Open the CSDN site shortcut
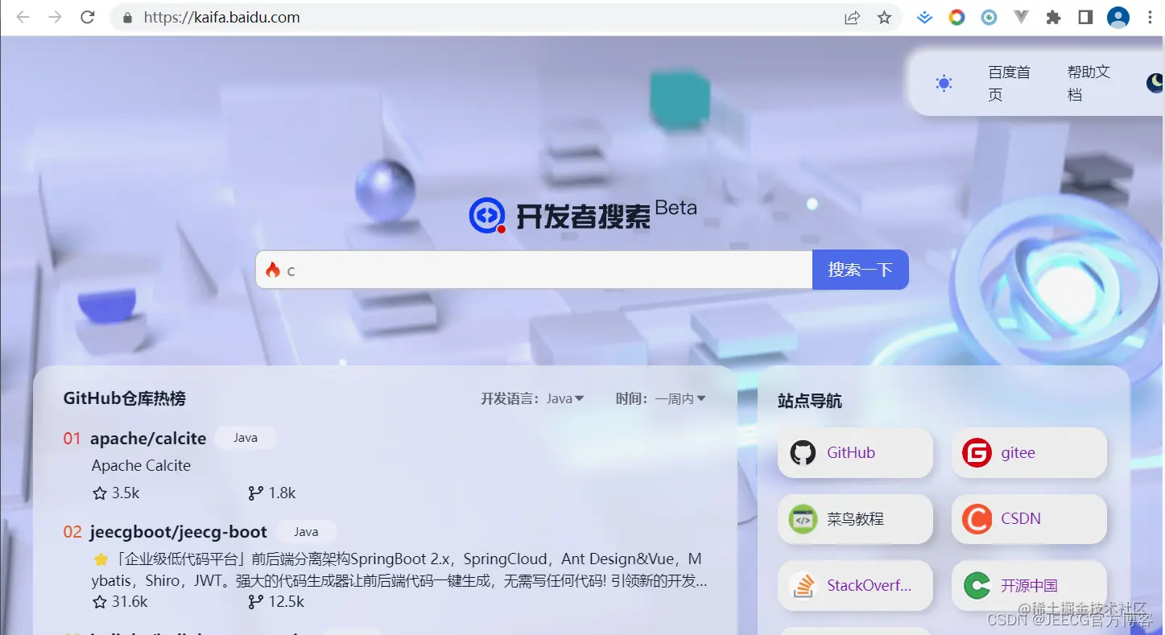The width and height of the screenshot is (1165, 635). (x=1028, y=519)
